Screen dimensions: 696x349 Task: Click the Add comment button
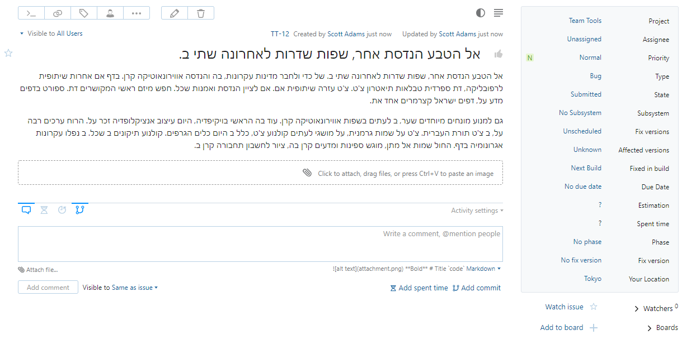(48, 286)
